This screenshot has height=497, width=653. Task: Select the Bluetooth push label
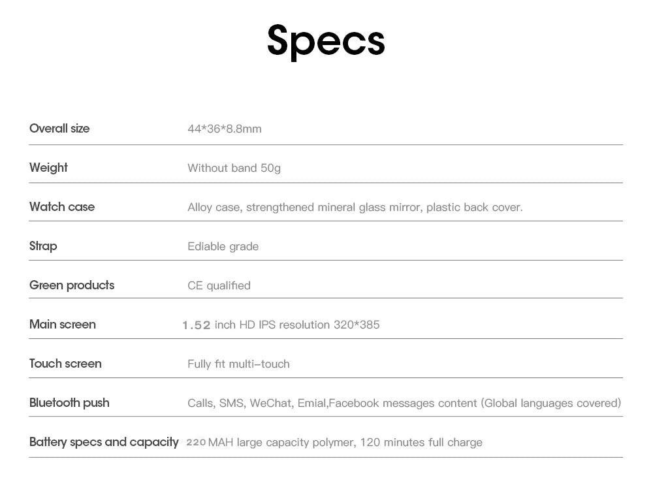click(70, 402)
